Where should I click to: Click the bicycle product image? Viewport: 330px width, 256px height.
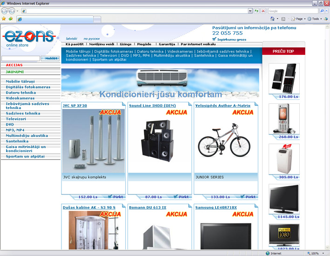(224, 140)
